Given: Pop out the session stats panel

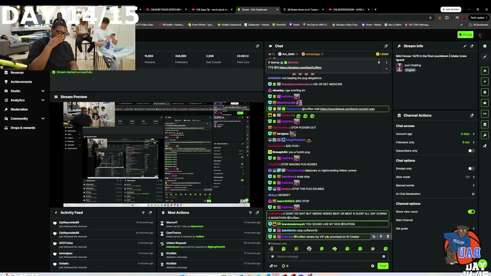Looking at the screenshot, I should coord(257,46).
